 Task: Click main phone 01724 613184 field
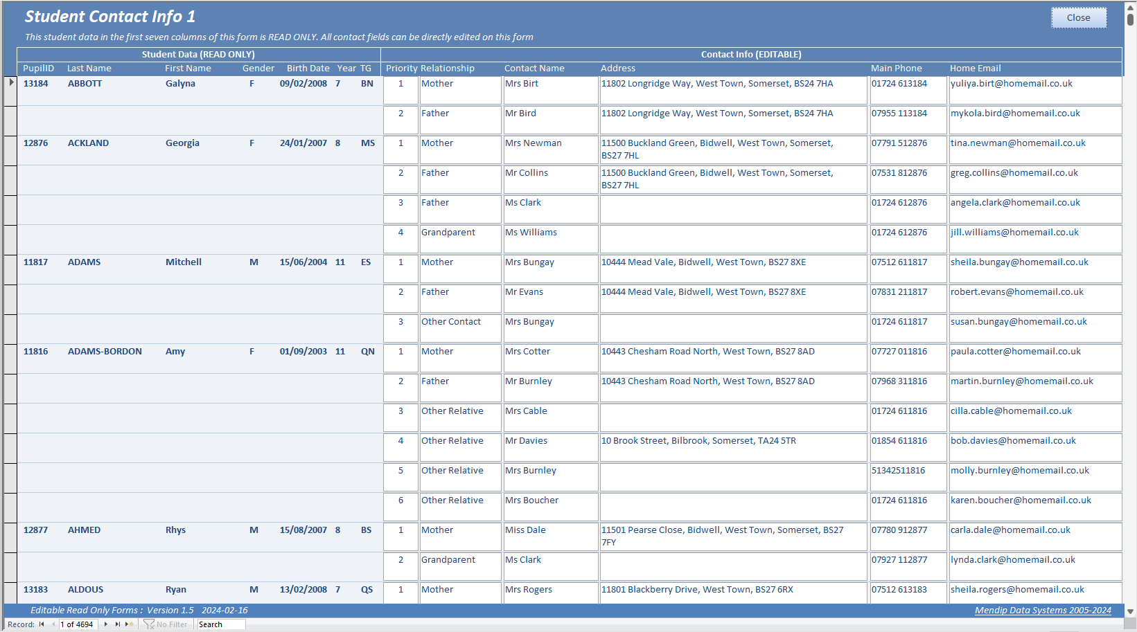coord(908,91)
